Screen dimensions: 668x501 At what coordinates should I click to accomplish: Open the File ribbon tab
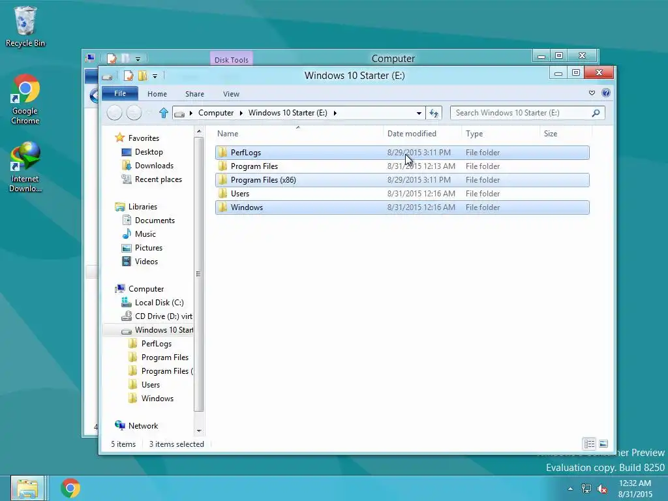(x=120, y=93)
